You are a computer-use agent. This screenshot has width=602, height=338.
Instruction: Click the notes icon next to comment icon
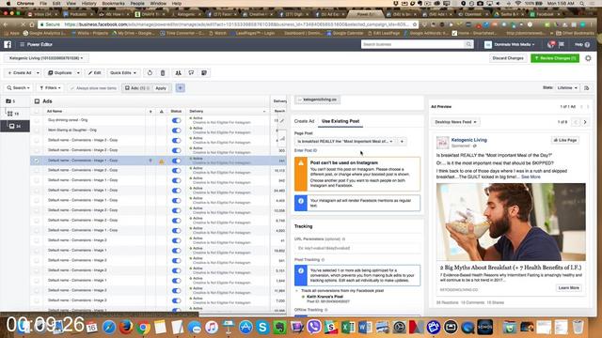coord(204,73)
